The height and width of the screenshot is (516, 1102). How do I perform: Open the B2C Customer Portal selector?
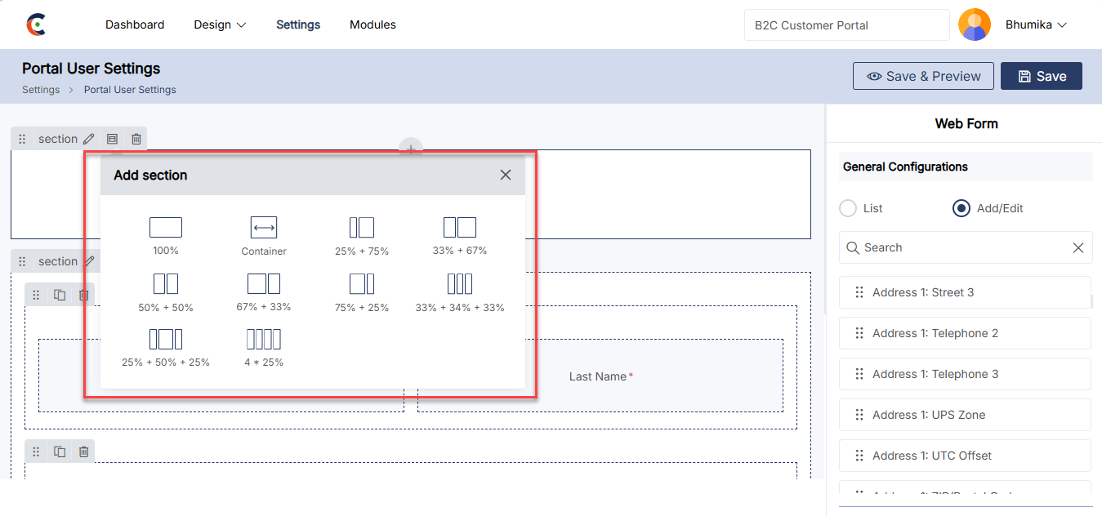pyautogui.click(x=846, y=25)
